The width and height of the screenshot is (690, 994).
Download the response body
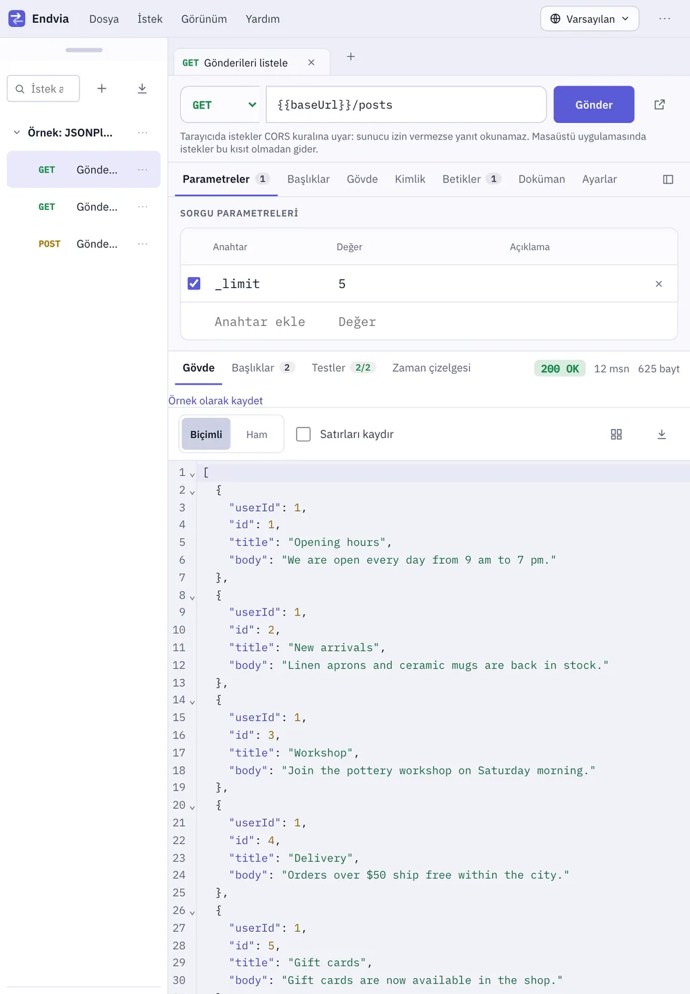coord(662,434)
